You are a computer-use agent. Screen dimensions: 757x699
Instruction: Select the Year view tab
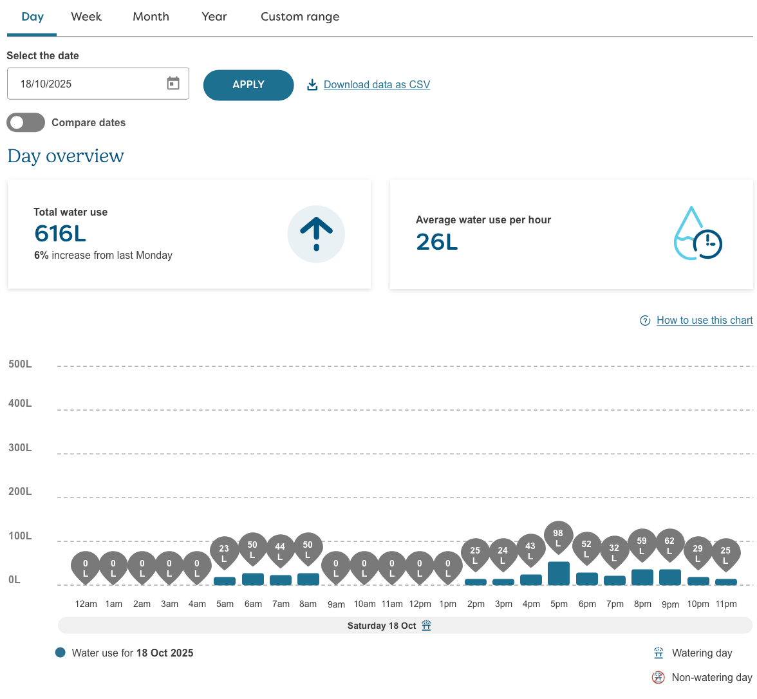click(x=214, y=17)
